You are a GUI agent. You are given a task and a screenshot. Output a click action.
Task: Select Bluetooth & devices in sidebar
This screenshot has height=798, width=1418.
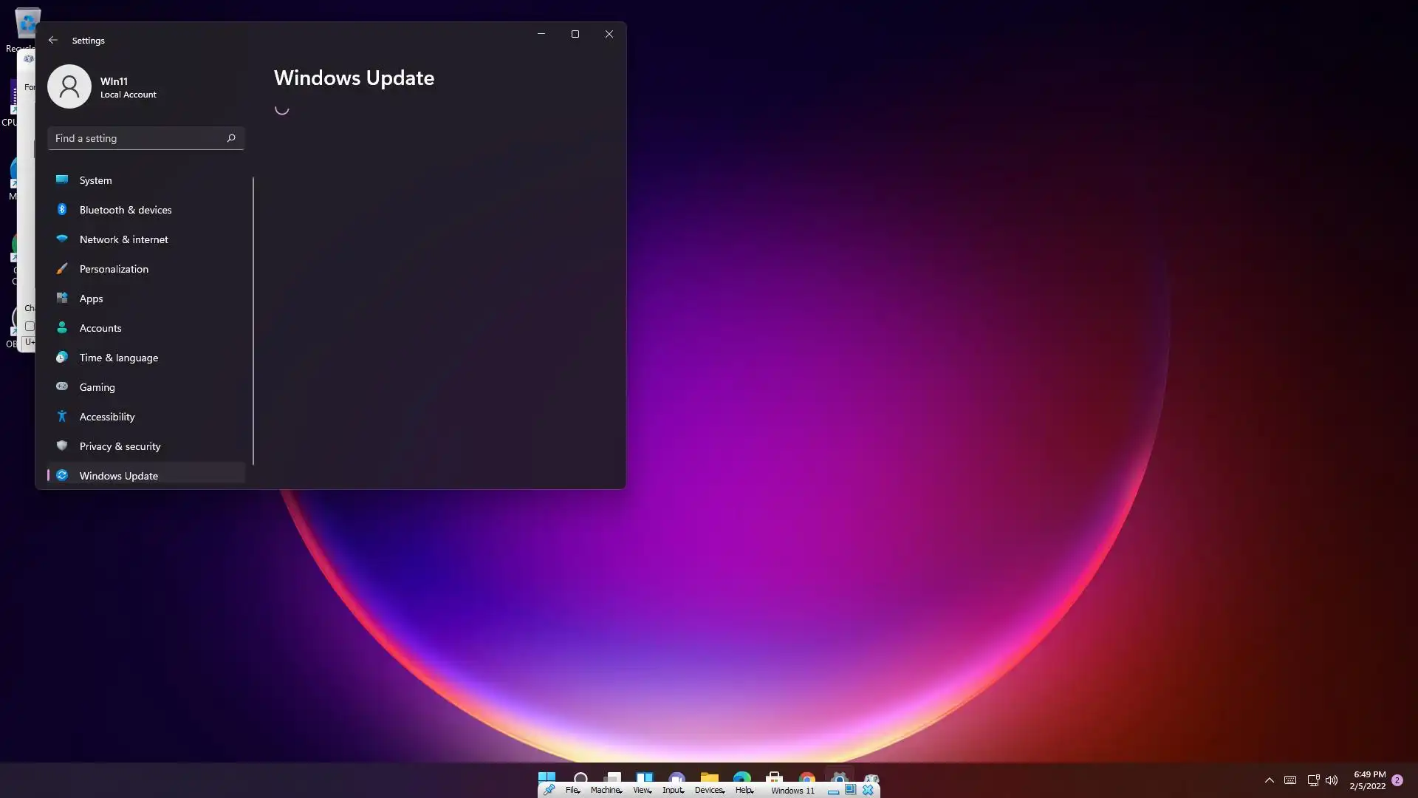(125, 210)
